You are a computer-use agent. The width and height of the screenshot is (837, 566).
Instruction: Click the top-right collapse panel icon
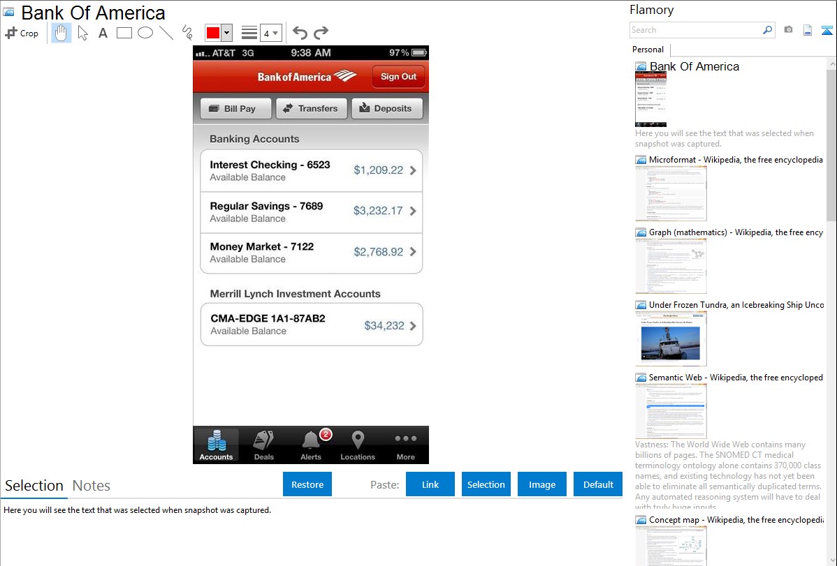(827, 30)
